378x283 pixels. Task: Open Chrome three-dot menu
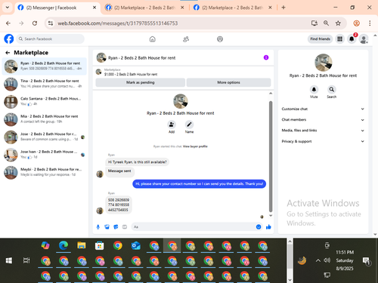point(370,23)
